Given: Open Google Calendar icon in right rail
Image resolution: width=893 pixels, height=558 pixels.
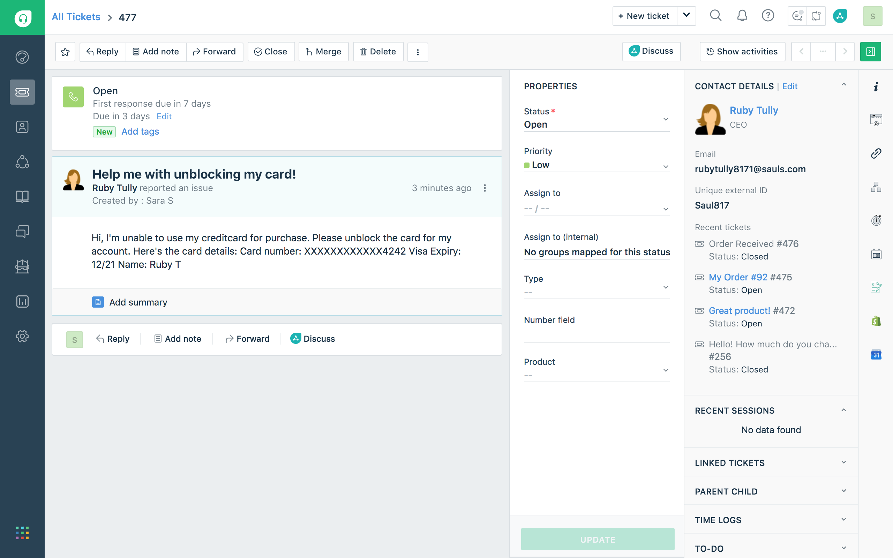Looking at the screenshot, I should click(x=876, y=355).
